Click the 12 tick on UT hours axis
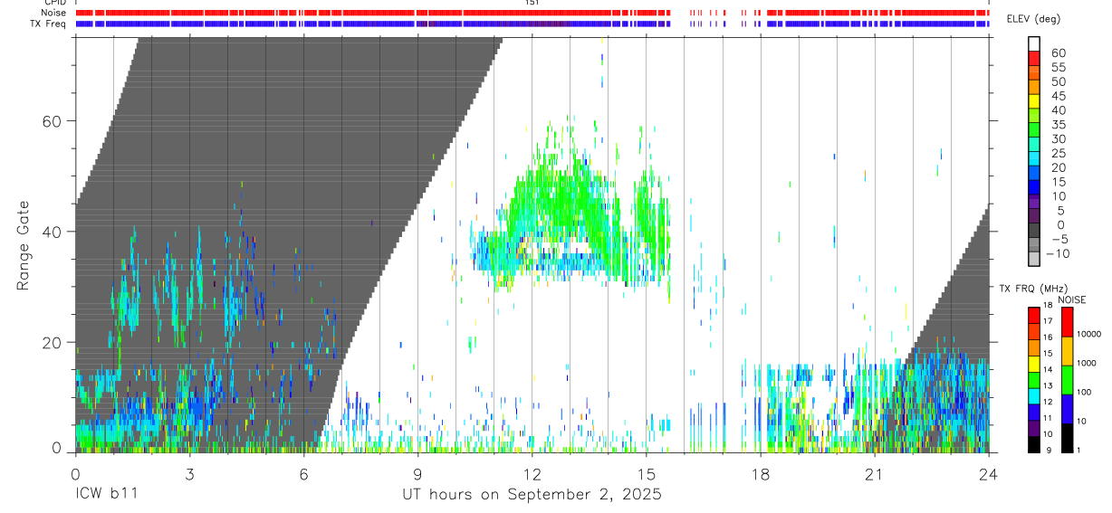Viewport: 1112px width, 513px height. pyautogui.click(x=532, y=474)
